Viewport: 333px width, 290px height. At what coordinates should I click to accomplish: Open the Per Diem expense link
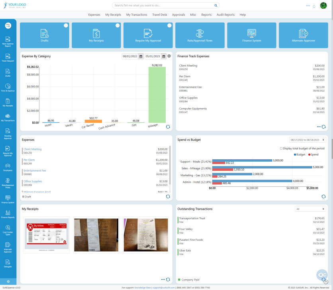29,160
